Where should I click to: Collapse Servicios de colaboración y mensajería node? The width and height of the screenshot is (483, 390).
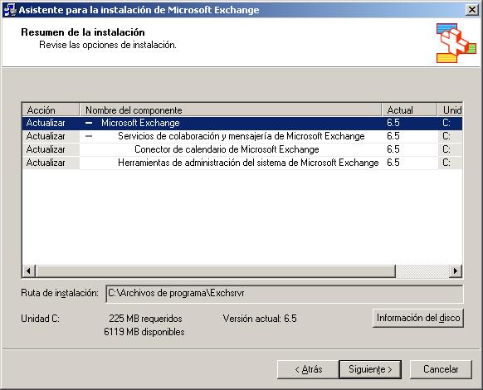tap(89, 136)
